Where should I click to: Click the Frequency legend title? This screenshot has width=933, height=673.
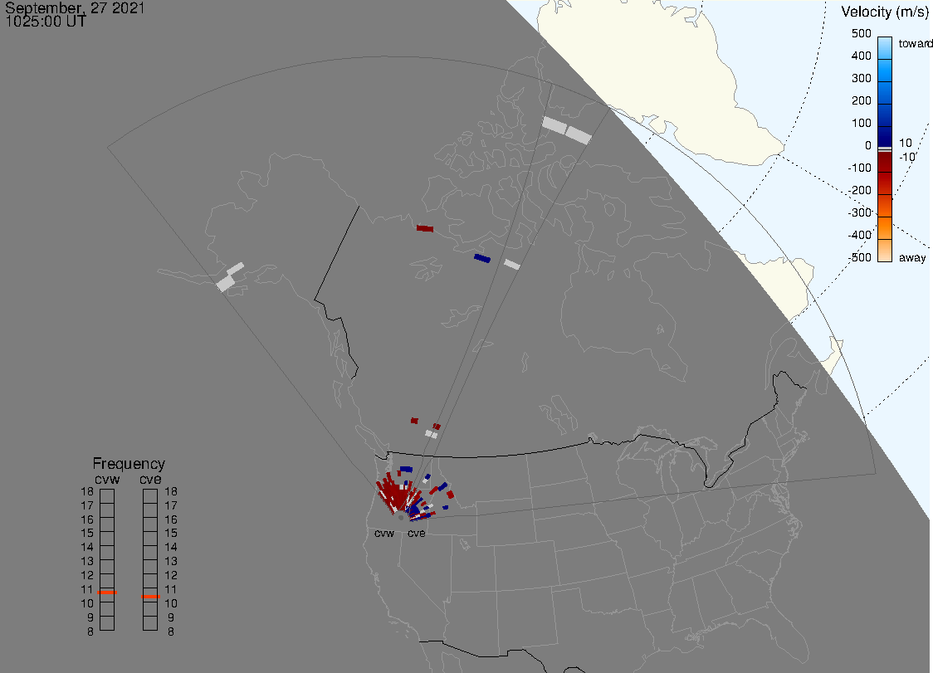[129, 464]
